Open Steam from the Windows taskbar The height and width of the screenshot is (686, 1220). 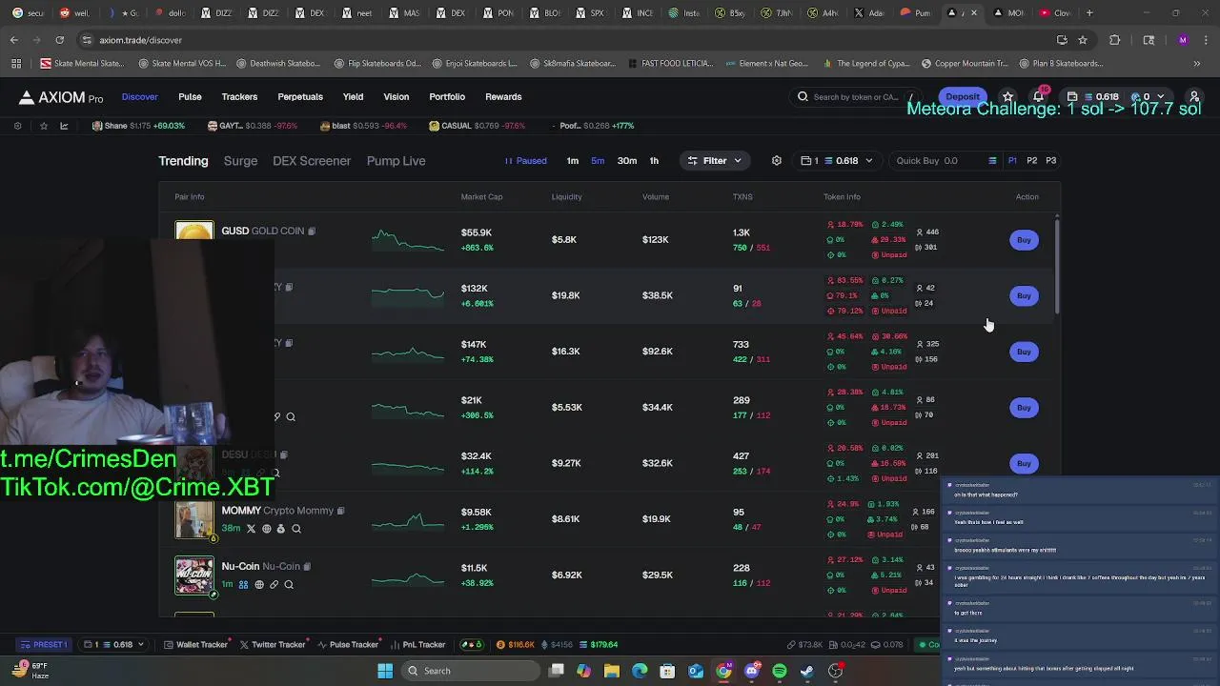[807, 671]
